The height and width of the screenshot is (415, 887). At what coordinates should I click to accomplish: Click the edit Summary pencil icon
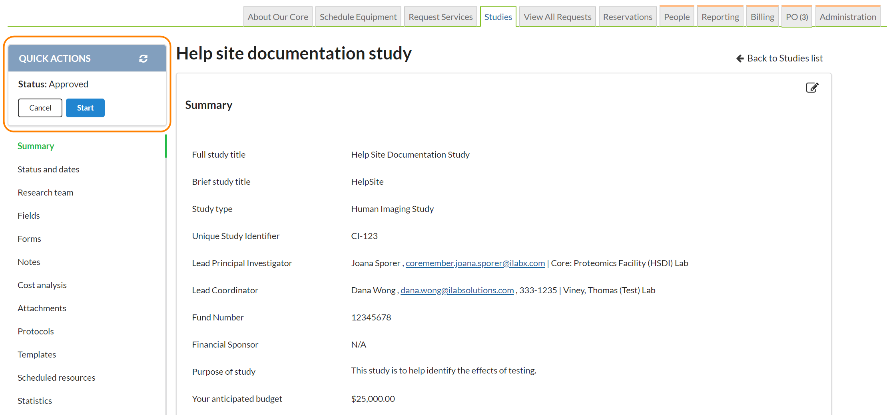[812, 87]
